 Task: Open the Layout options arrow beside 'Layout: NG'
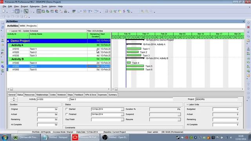click(x=9, y=31)
